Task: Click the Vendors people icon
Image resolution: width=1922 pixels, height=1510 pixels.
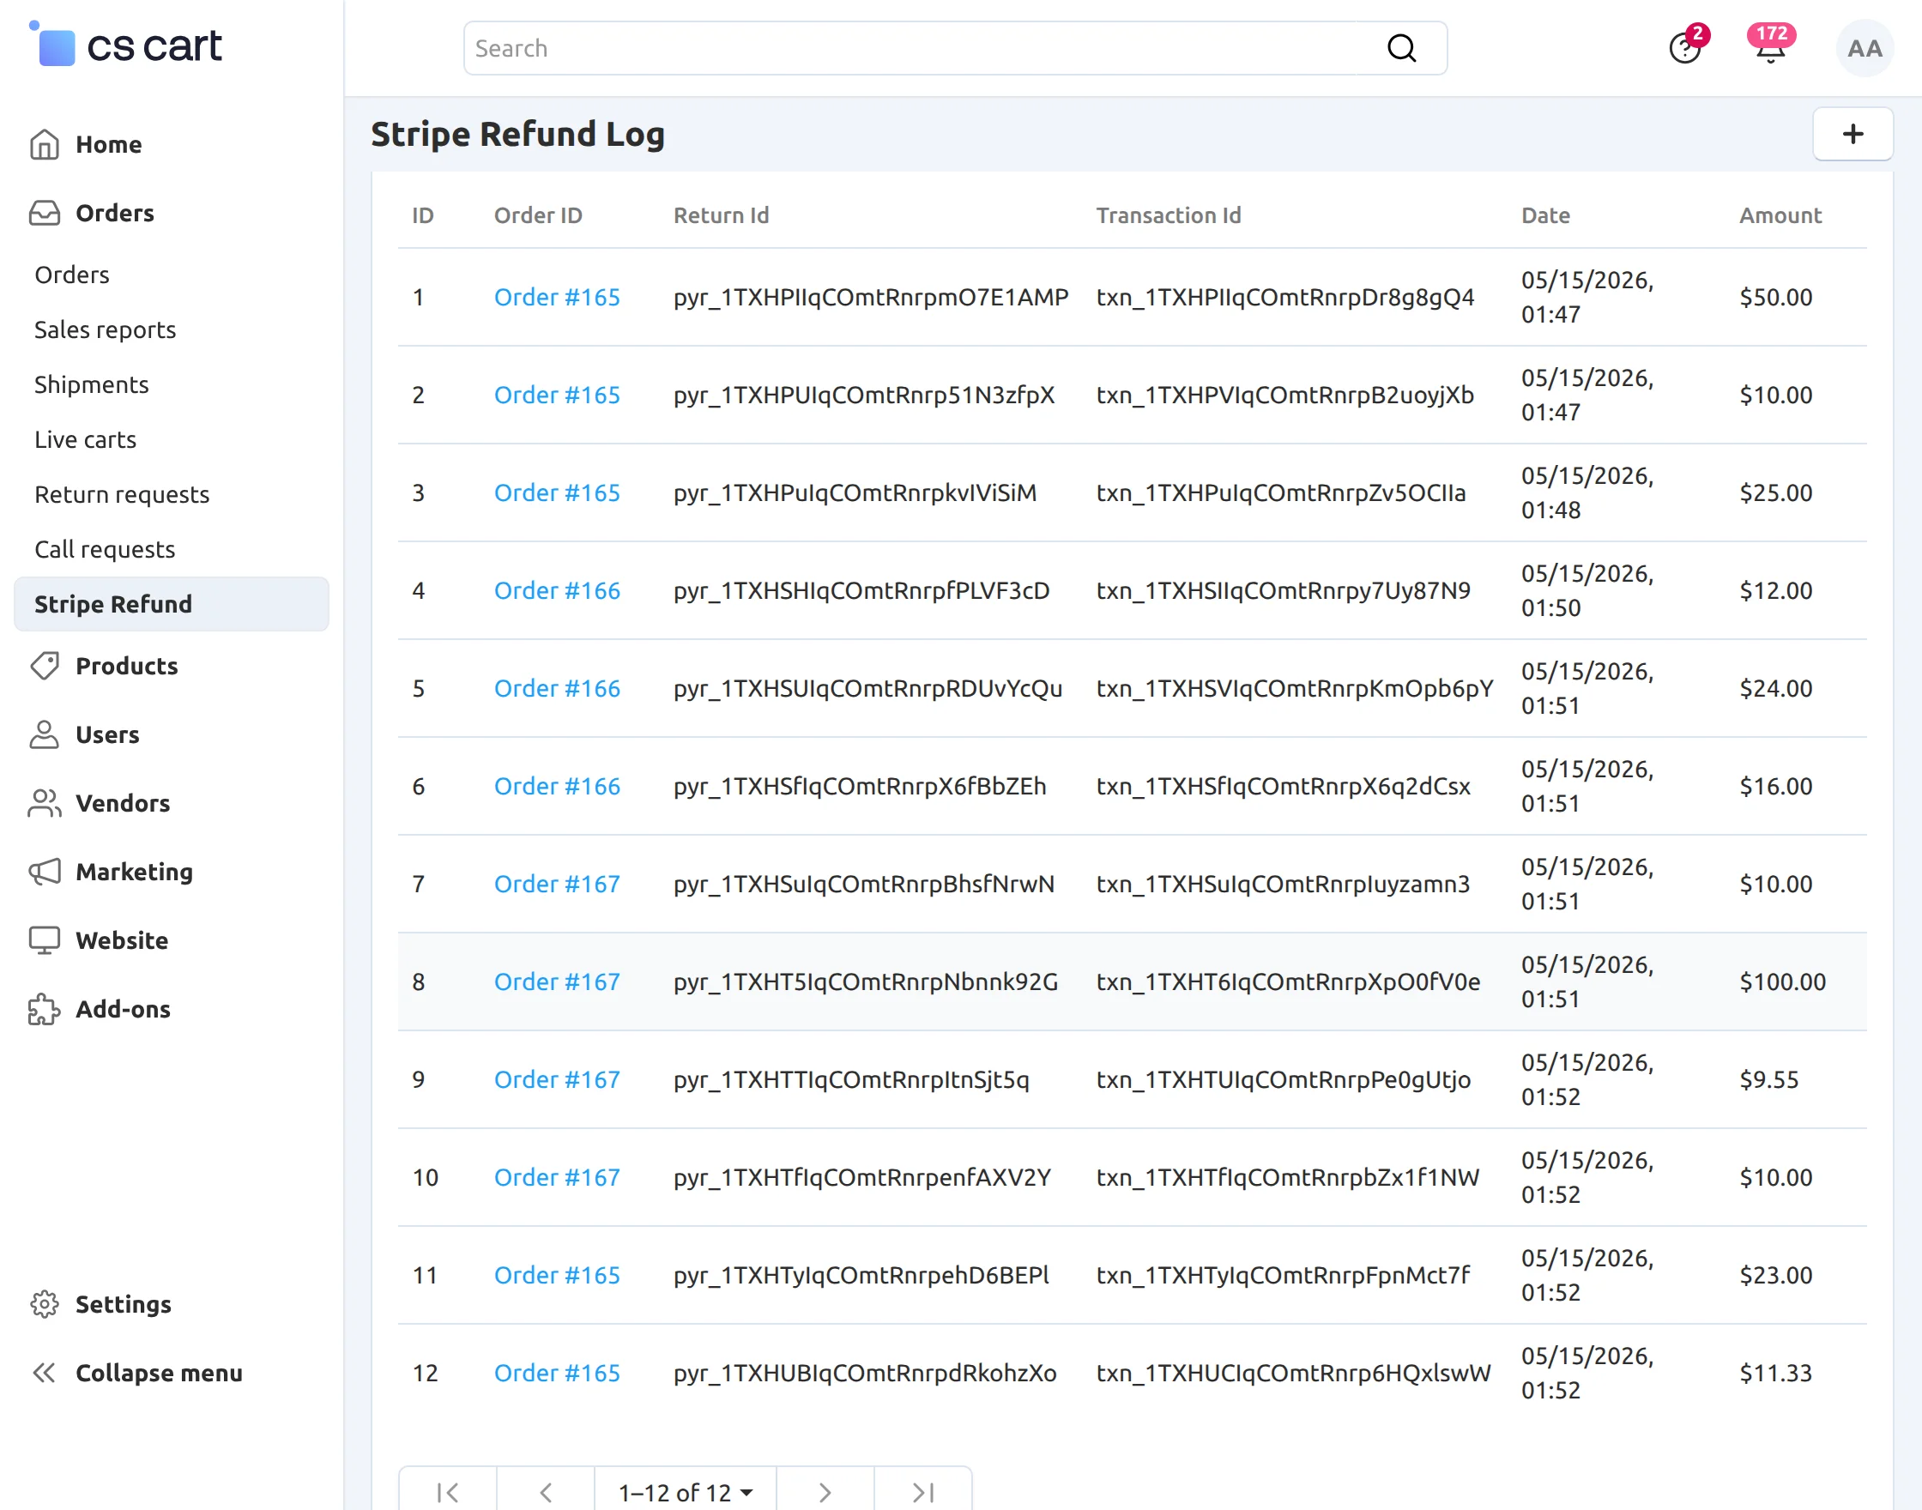Action: coord(45,803)
